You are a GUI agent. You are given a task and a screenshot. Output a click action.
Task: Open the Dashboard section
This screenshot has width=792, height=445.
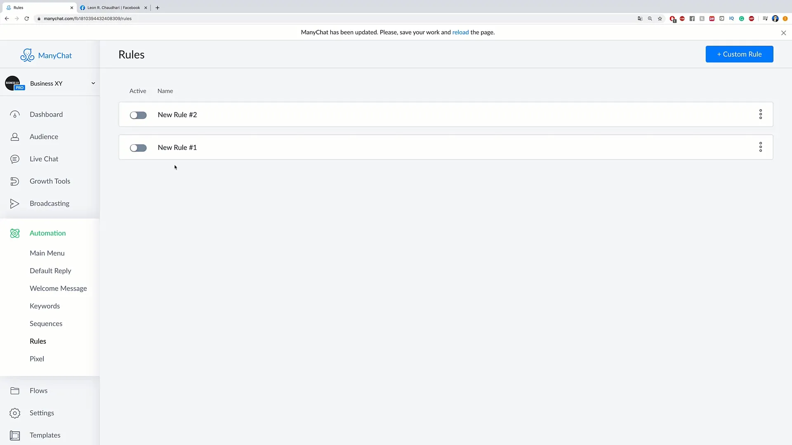pos(46,114)
